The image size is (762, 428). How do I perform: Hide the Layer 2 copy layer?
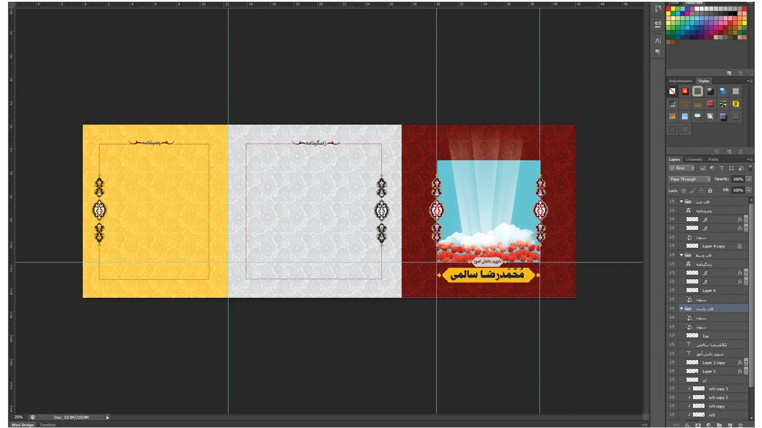(x=672, y=362)
